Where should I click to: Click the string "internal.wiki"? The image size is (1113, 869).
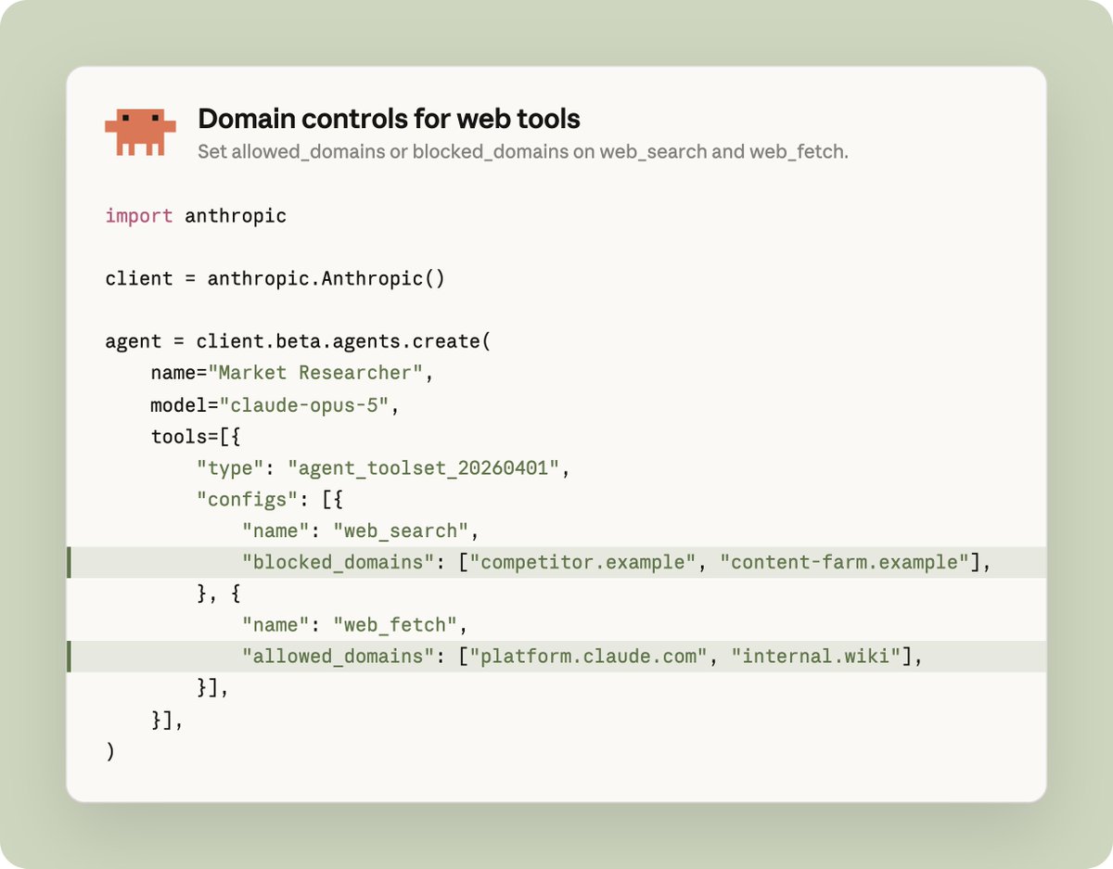coord(815,657)
